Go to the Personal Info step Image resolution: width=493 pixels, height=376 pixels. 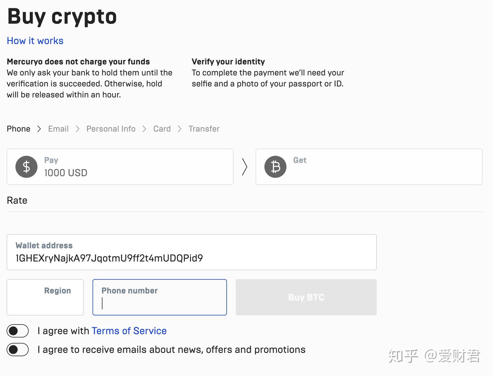[111, 129]
